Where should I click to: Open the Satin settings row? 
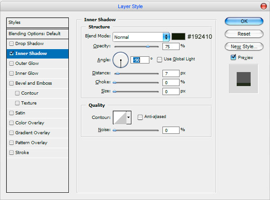[37, 113]
